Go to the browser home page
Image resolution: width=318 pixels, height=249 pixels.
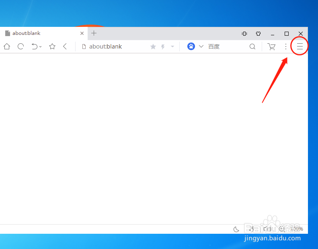pos(7,47)
